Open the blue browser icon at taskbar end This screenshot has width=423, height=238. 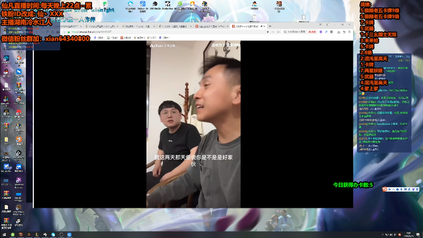[x=69, y=235]
